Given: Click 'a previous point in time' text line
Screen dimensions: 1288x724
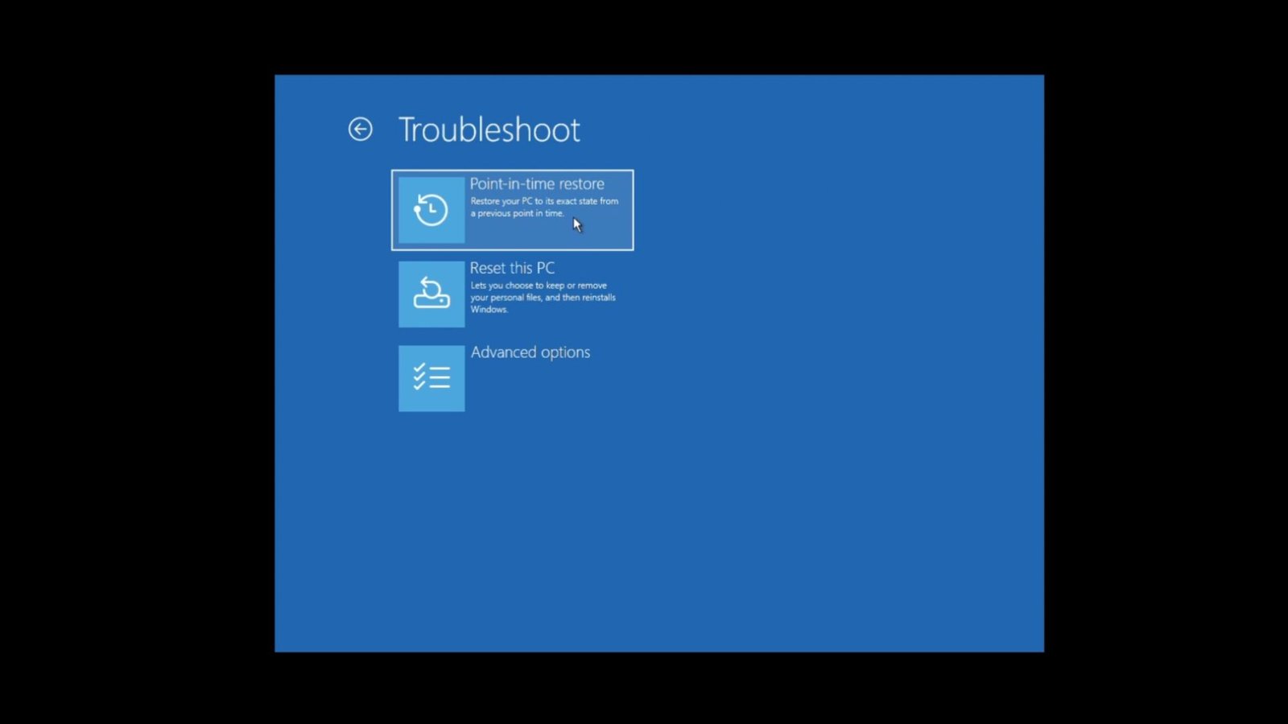Looking at the screenshot, I should (x=517, y=213).
